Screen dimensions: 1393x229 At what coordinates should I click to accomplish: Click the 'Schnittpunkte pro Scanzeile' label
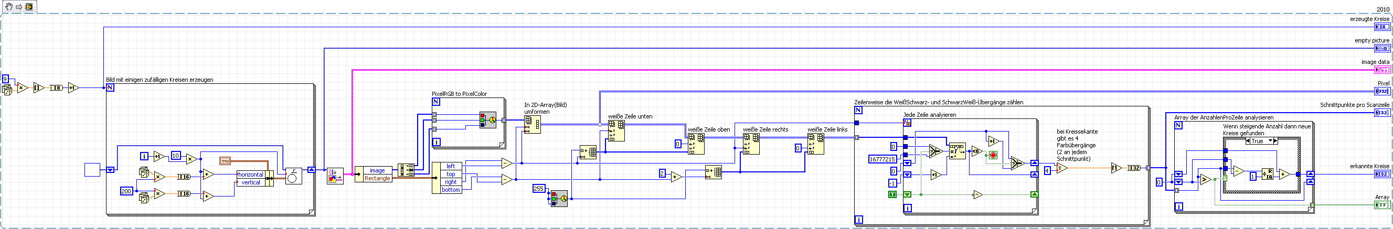[1355, 105]
